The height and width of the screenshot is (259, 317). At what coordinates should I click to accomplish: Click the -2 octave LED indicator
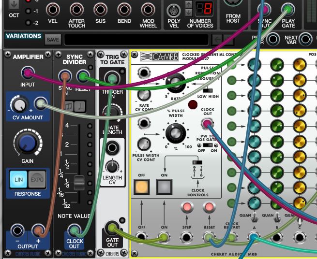(28, 22)
